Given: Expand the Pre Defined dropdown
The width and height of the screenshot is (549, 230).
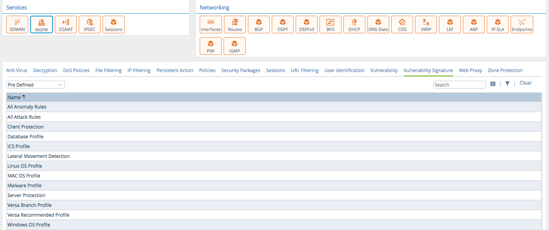Looking at the screenshot, I should 36,85.
